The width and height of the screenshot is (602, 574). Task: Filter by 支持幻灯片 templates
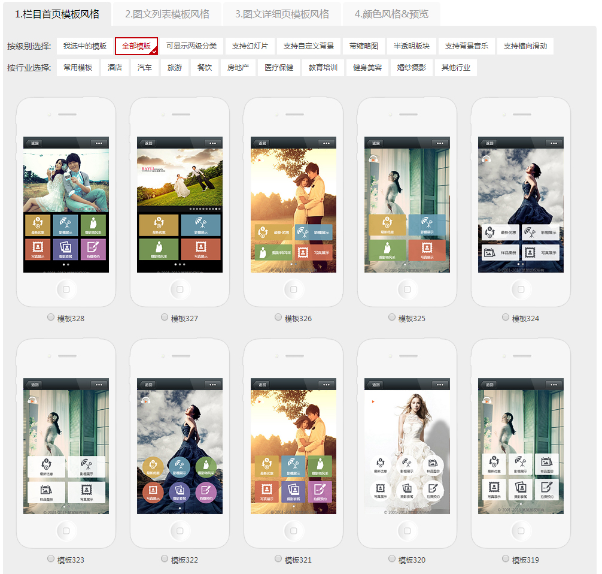[x=250, y=46]
